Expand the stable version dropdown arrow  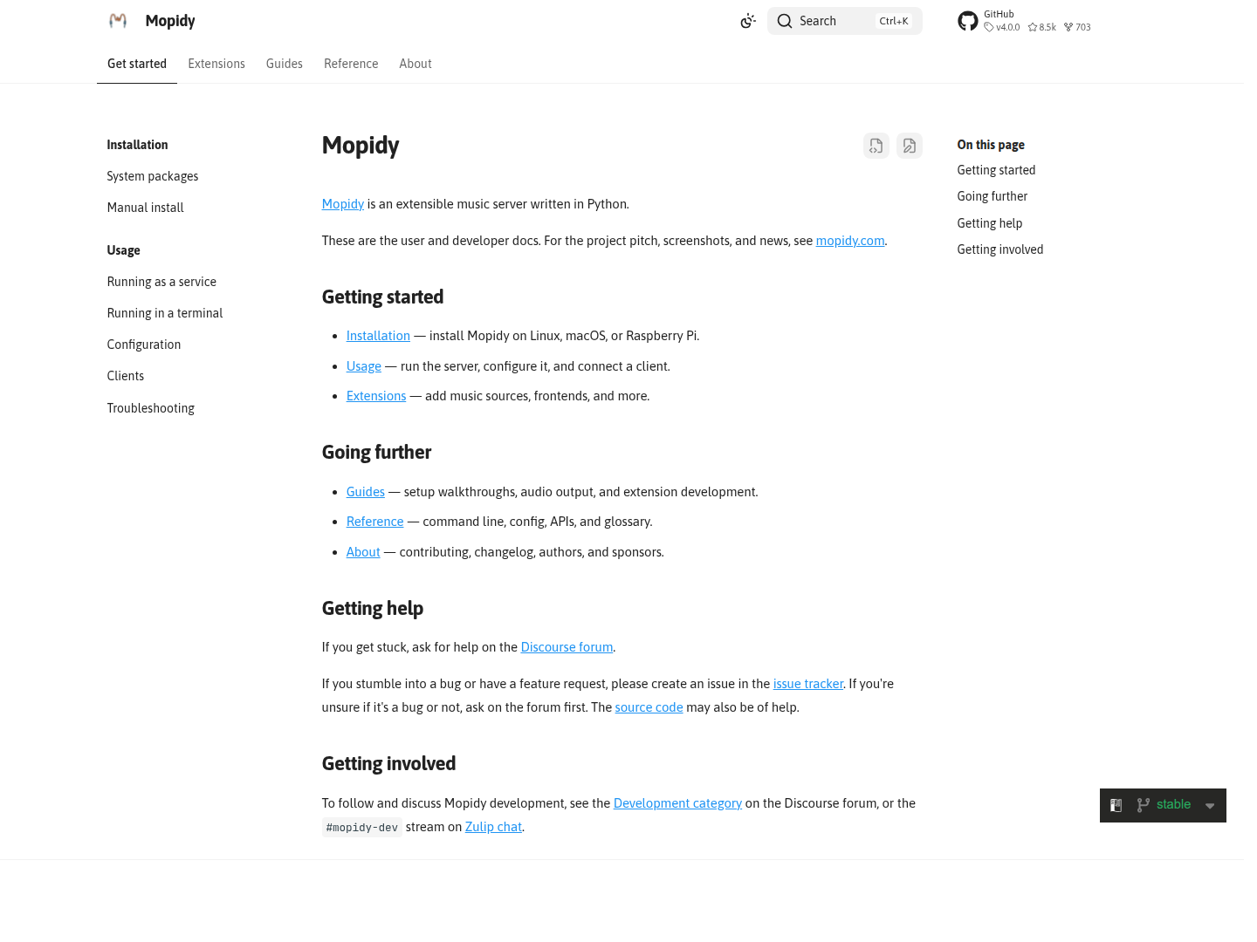coord(1210,806)
